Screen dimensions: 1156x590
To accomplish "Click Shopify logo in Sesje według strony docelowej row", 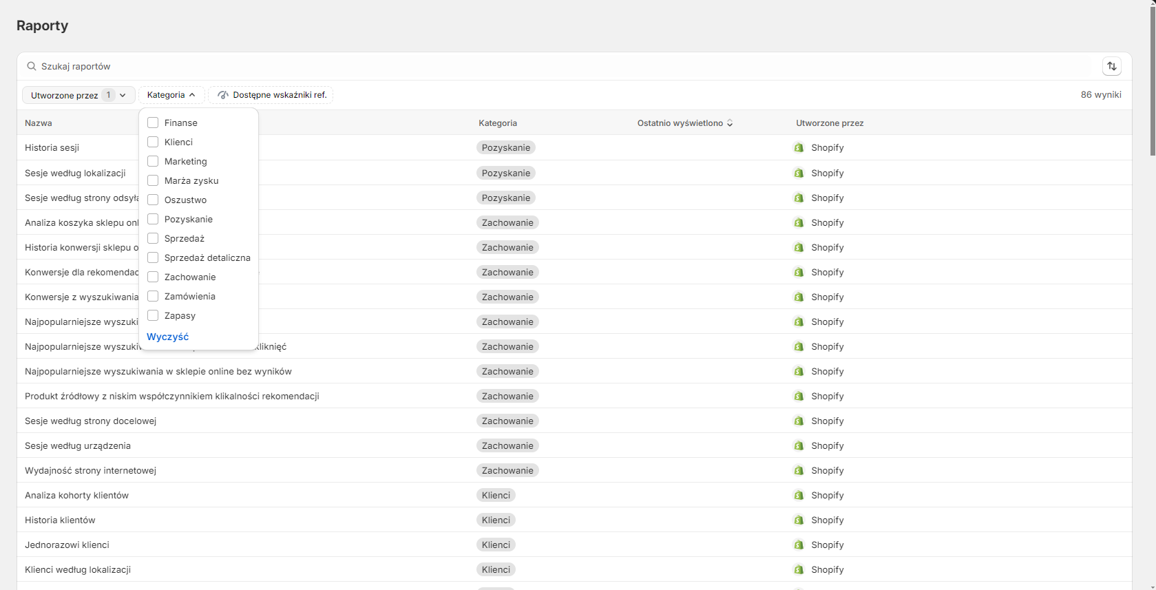I will tap(799, 421).
